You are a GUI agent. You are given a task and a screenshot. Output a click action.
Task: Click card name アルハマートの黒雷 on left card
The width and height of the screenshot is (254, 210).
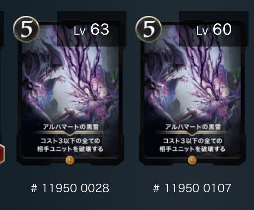coord(71,127)
